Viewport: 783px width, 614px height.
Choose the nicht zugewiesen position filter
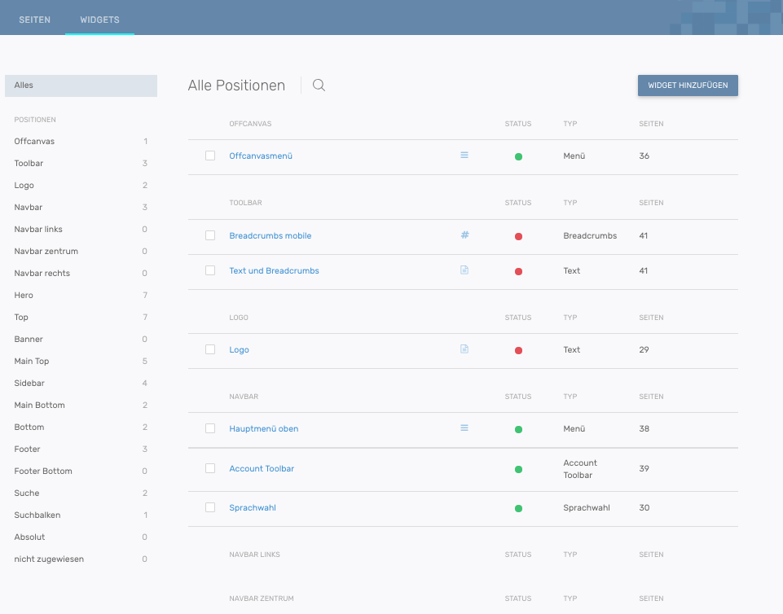49,559
